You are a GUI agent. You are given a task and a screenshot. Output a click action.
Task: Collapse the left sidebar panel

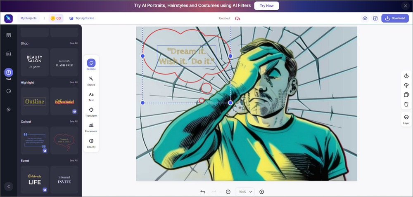pyautogui.click(x=9, y=186)
